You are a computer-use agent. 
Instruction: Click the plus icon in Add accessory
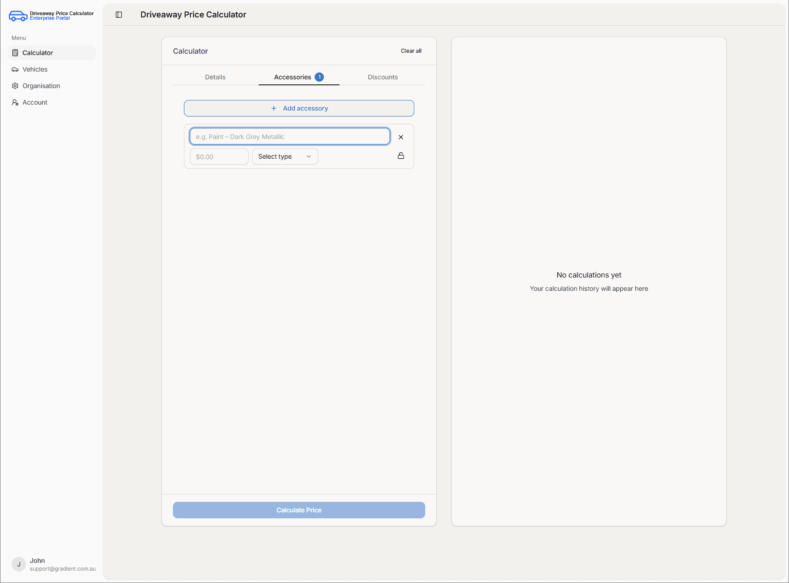(274, 108)
